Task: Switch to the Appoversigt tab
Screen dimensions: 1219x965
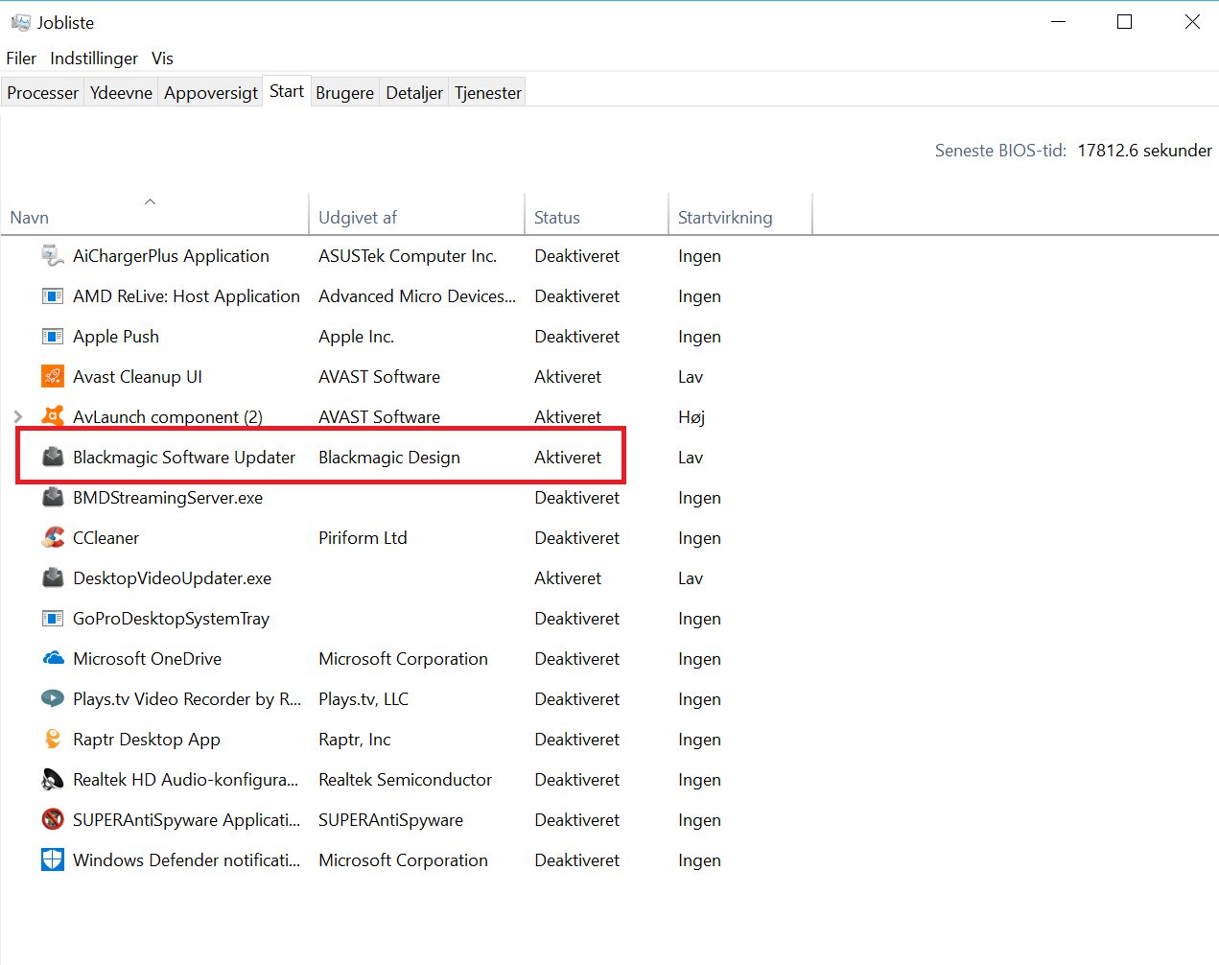Action: coord(211,93)
